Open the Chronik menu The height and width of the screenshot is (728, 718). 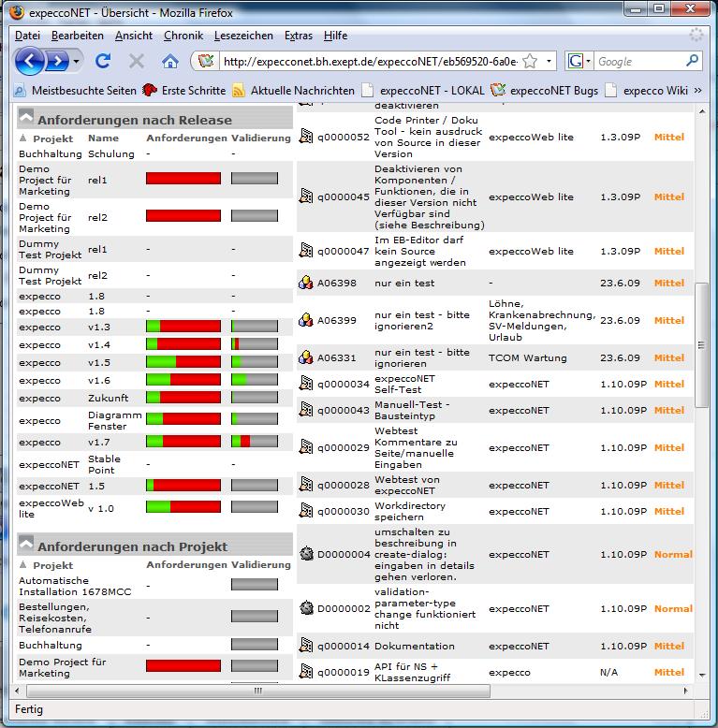click(183, 36)
